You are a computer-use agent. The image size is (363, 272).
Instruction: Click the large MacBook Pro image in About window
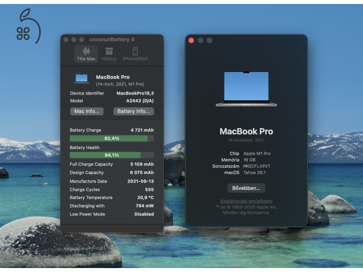pyautogui.click(x=246, y=89)
